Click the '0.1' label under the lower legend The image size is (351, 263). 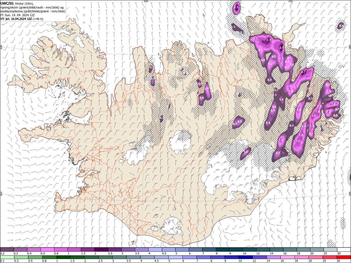coord(2,261)
